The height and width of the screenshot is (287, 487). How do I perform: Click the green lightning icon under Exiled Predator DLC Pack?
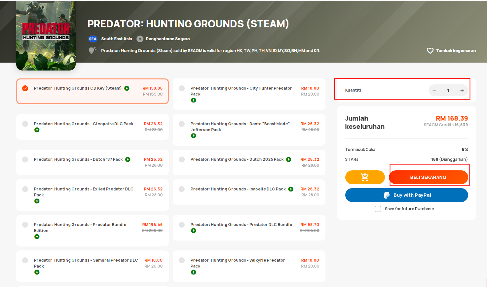pos(37,201)
